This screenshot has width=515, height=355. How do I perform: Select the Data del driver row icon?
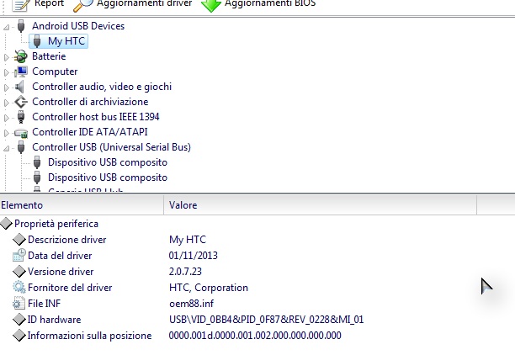point(19,256)
